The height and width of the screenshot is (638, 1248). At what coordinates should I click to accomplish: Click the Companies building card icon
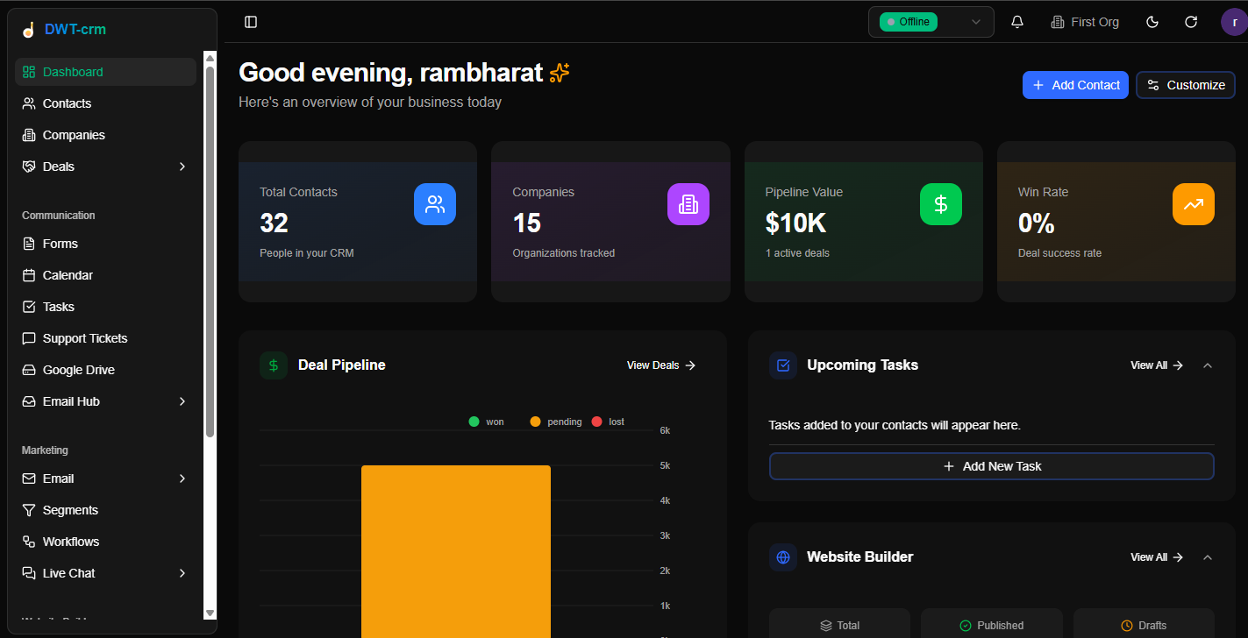tap(688, 204)
